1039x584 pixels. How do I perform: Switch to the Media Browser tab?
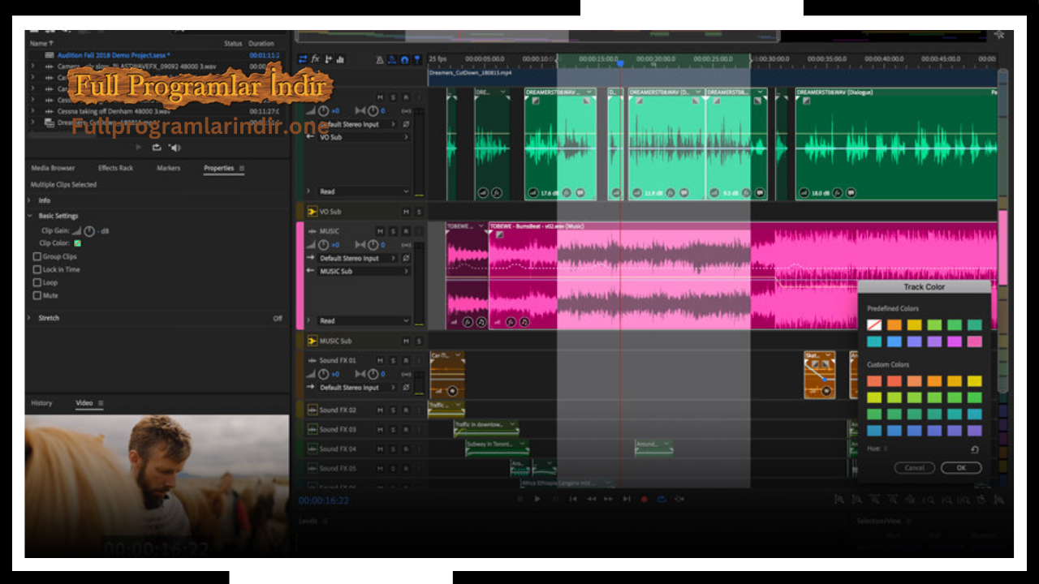pyautogui.click(x=53, y=168)
